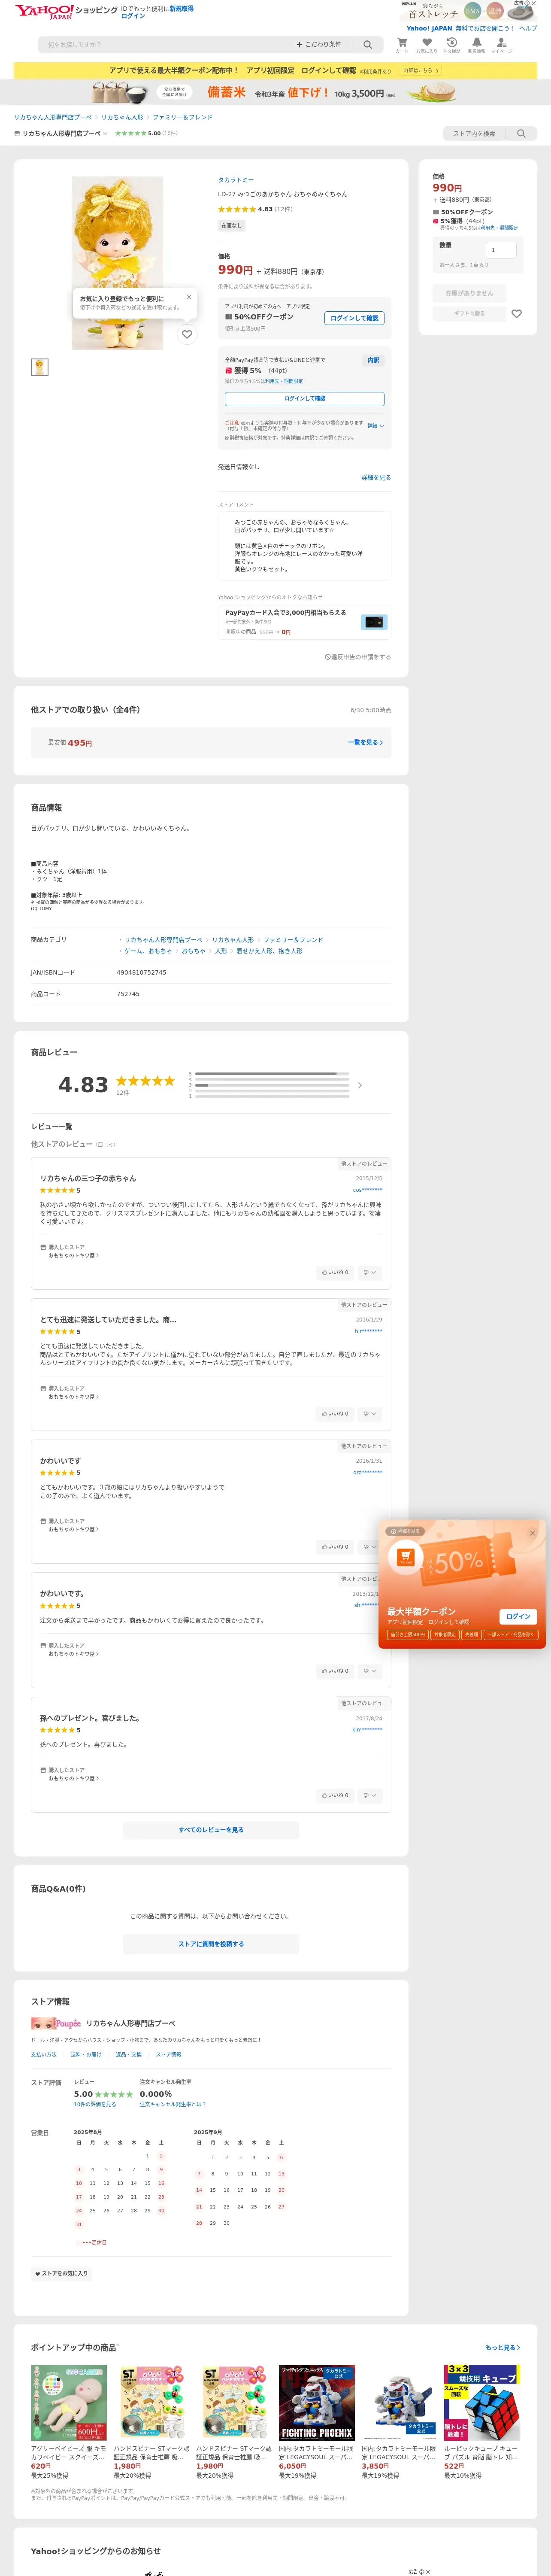Image resolution: width=551 pixels, height=2576 pixels.
Task: Open the 返品・交換 store tab
Action: [x=129, y=2054]
